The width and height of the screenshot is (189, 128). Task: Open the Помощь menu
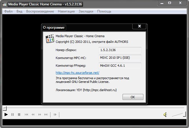[x=104, y=11]
